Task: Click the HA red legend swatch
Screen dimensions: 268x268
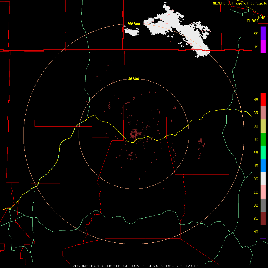Action: point(263,99)
